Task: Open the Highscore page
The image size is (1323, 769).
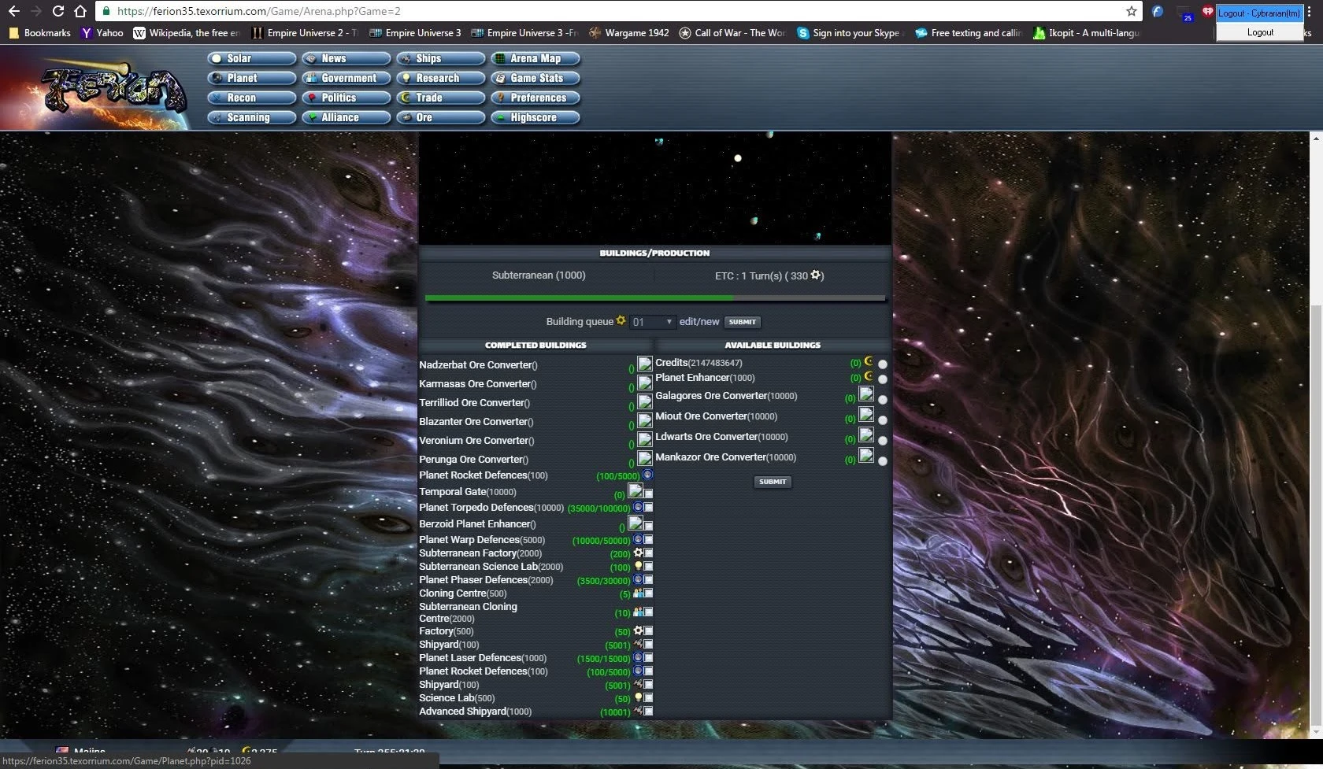Action: click(535, 117)
